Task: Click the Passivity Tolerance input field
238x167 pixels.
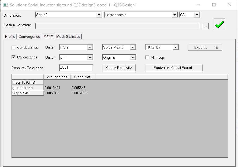Action: point(76,68)
